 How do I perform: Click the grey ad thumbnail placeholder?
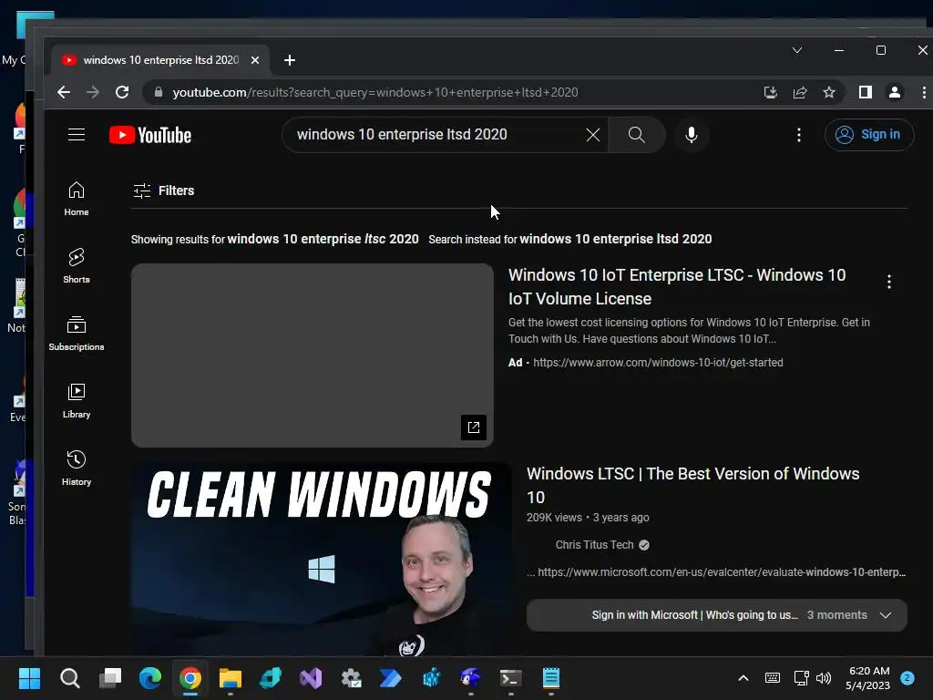[x=313, y=355]
